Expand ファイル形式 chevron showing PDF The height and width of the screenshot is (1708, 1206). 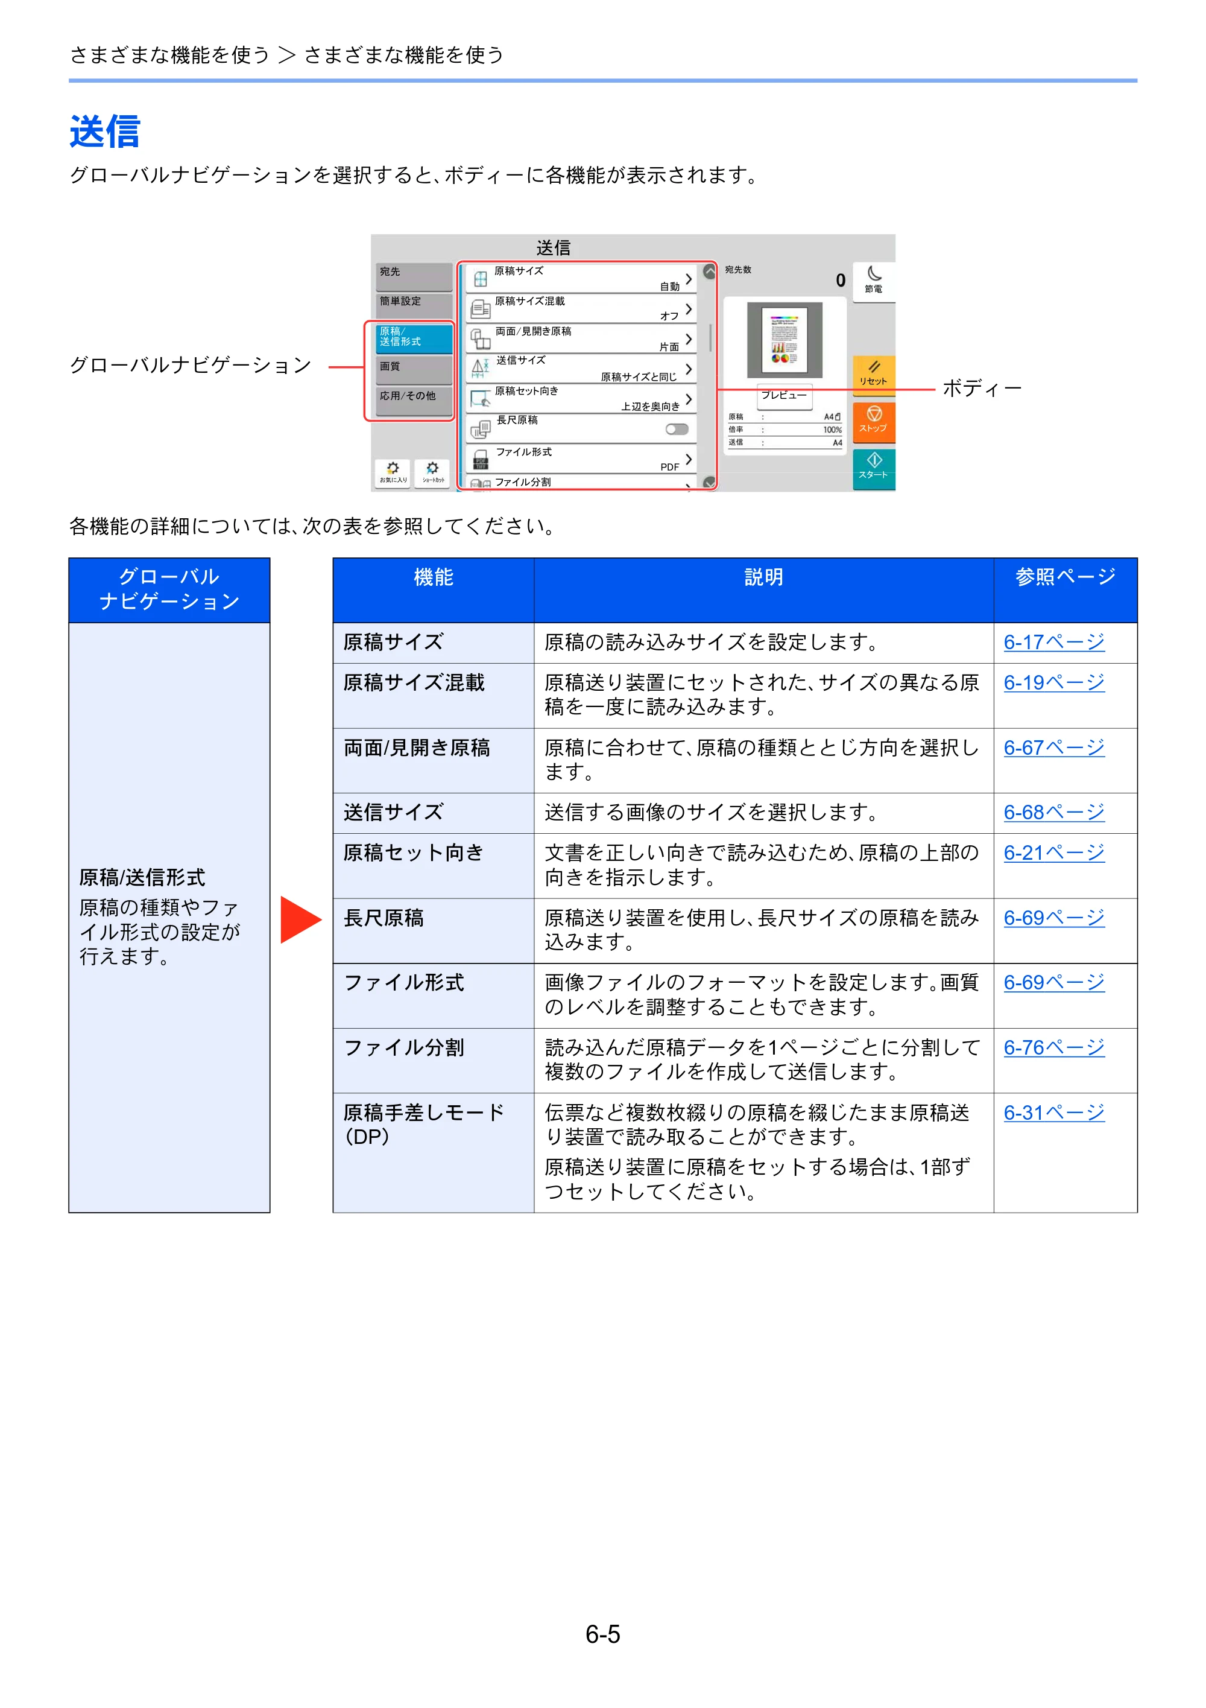(x=689, y=460)
